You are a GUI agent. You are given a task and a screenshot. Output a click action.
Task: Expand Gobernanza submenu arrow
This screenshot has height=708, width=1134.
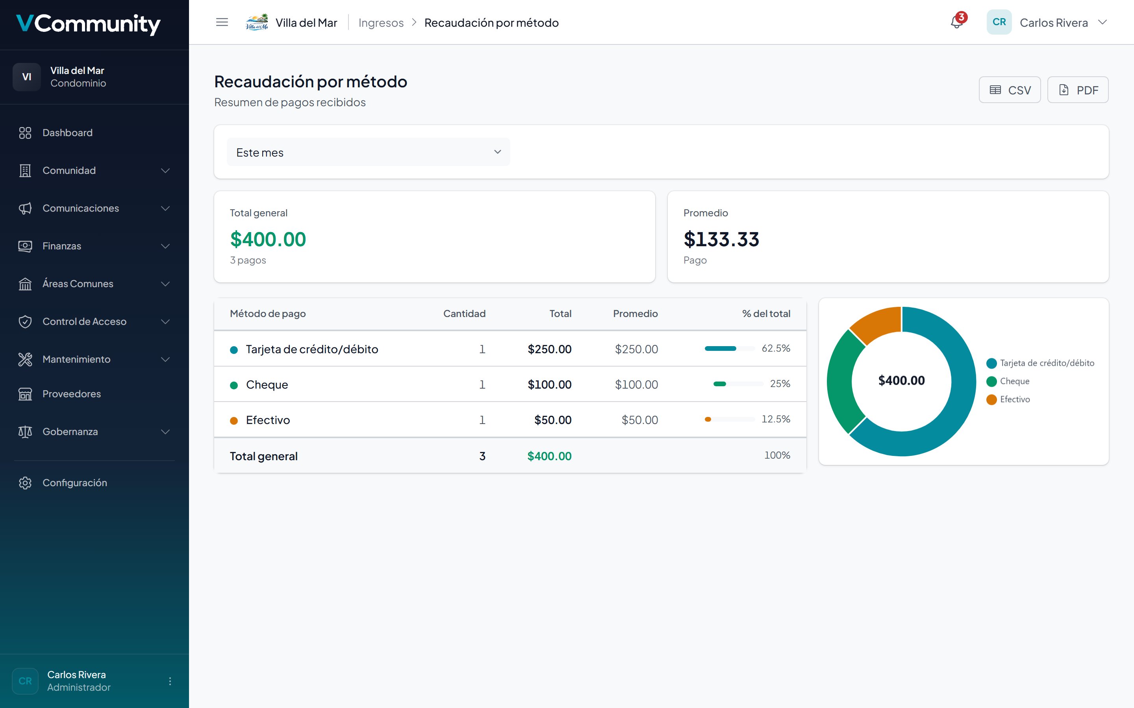coord(165,432)
